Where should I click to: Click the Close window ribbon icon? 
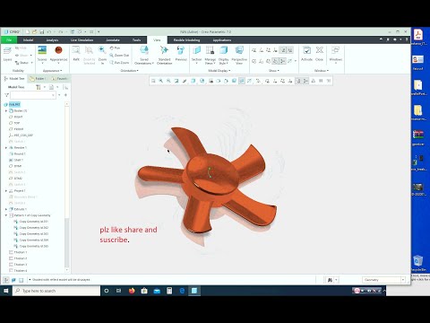coord(319,53)
